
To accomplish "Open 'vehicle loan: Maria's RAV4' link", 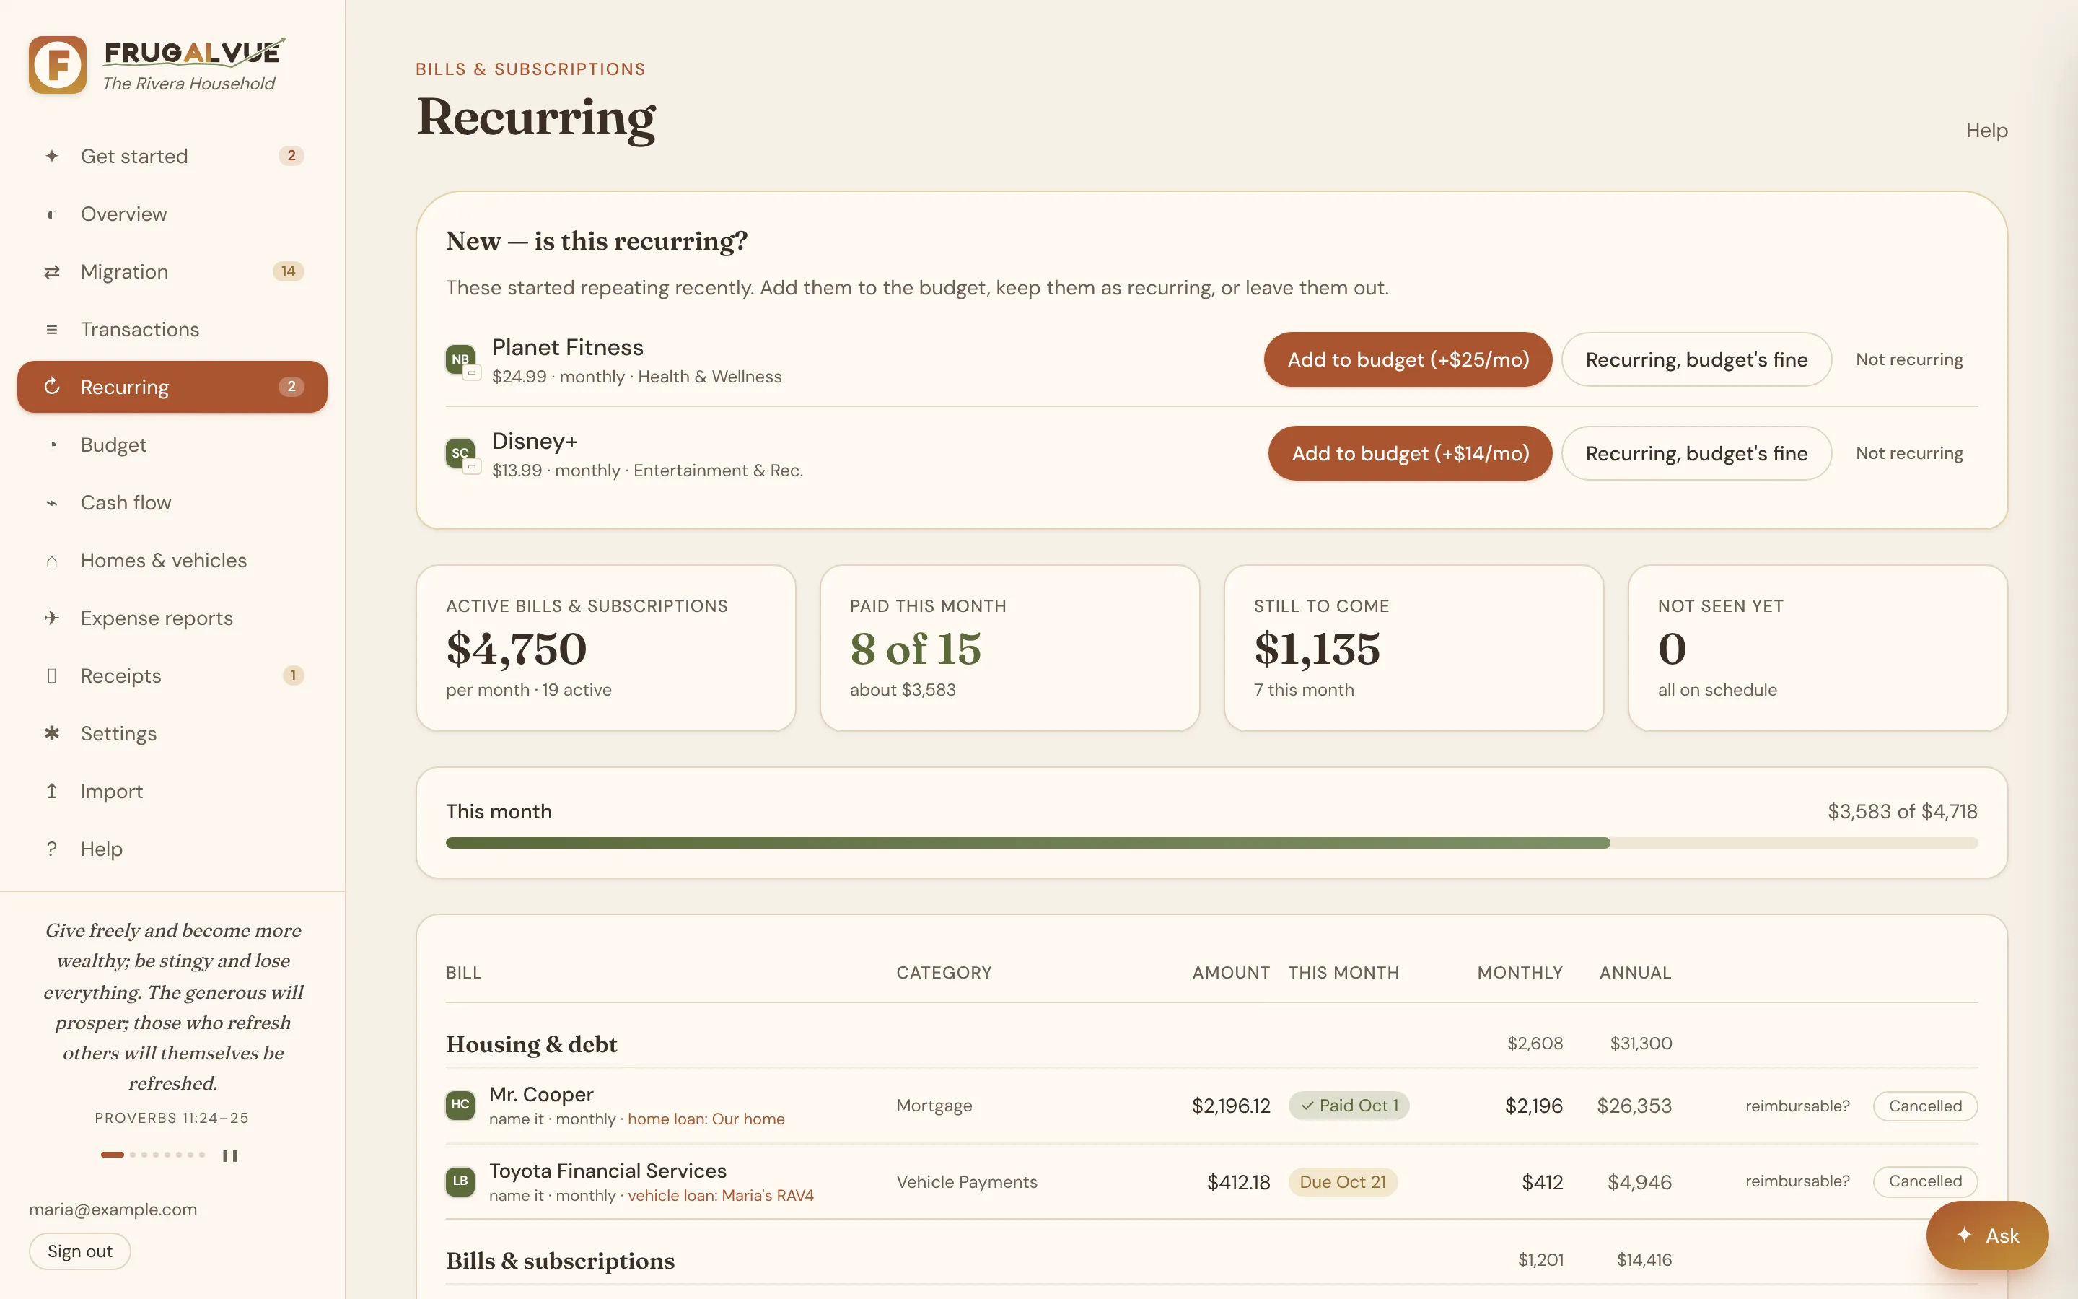I will [720, 1195].
